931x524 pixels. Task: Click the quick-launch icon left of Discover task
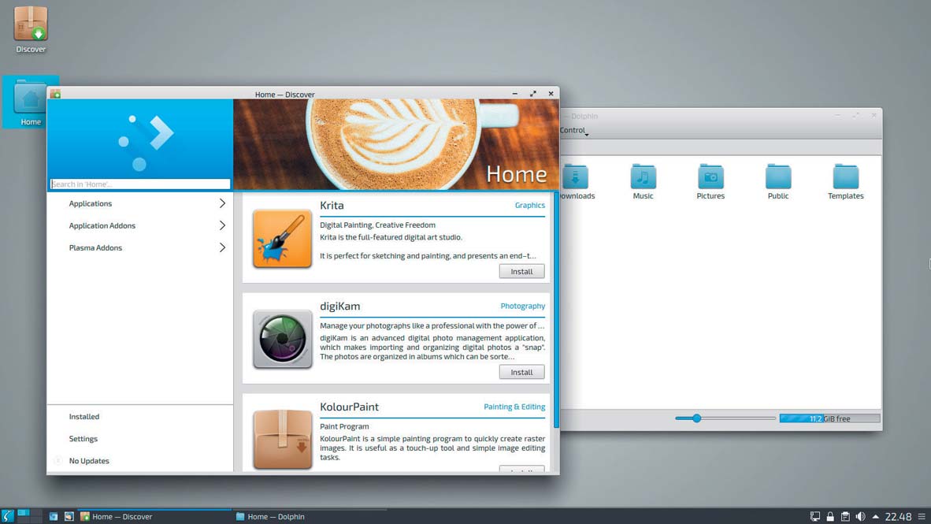pos(69,516)
